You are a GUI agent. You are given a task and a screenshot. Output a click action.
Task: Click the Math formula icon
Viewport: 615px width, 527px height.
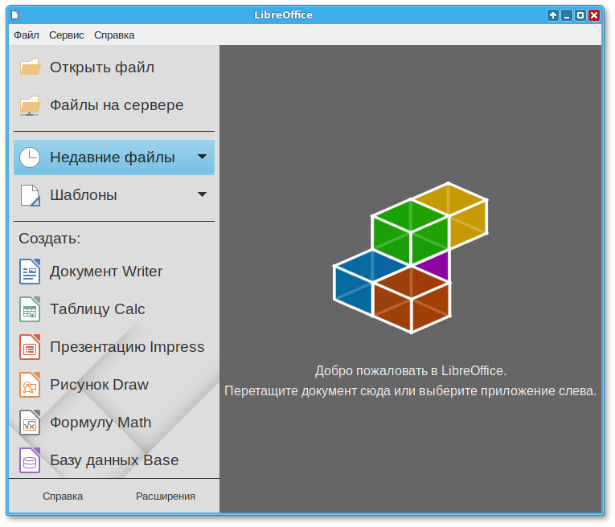(30, 423)
